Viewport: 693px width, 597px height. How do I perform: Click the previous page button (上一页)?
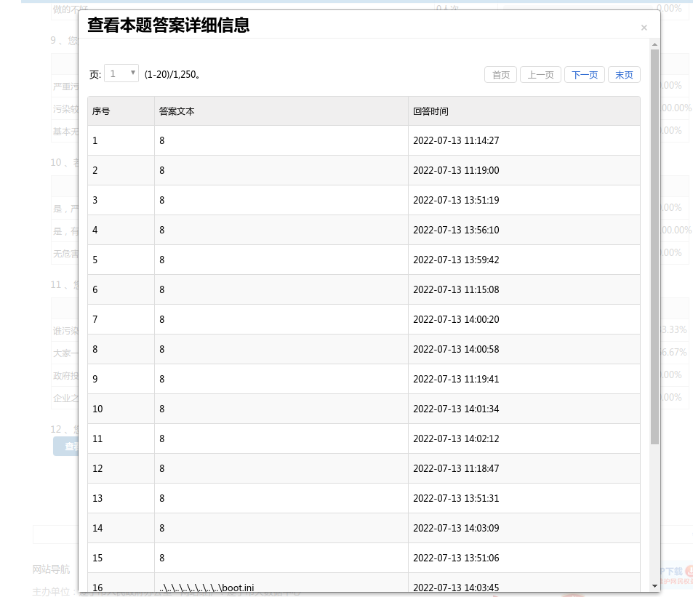point(540,75)
